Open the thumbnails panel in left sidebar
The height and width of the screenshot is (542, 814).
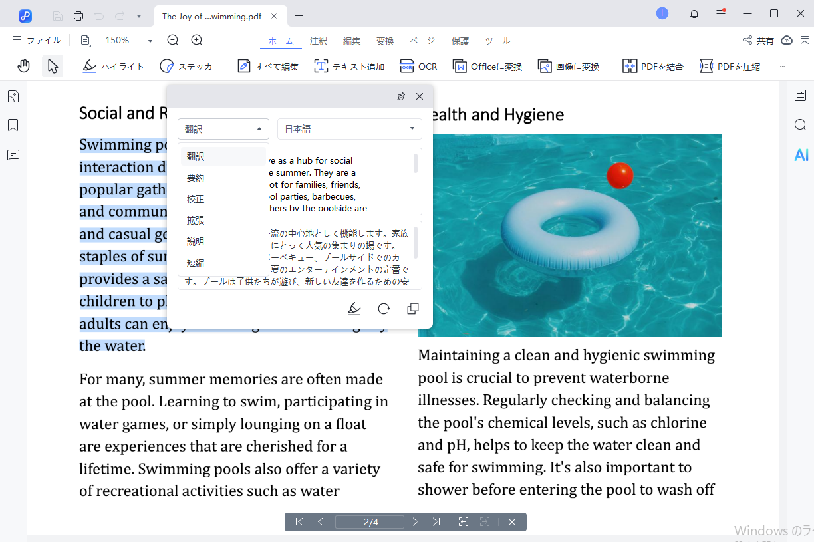13,97
